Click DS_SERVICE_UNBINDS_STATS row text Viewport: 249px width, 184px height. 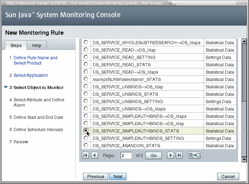[125, 94]
